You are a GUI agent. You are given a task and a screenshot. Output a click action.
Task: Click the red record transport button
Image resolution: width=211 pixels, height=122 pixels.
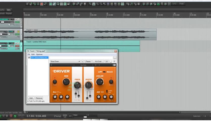(x=11, y=116)
